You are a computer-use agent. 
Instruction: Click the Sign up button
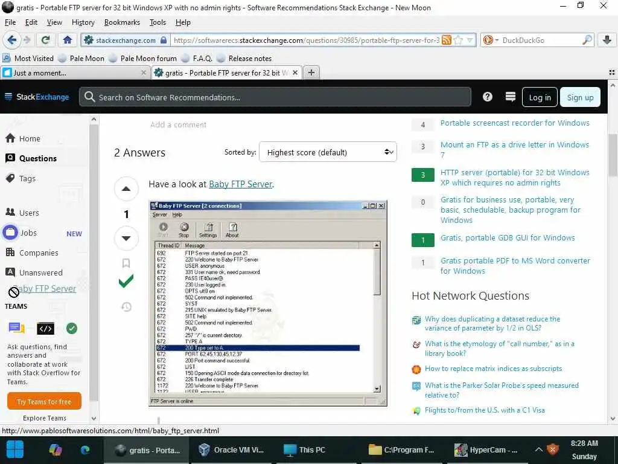(x=580, y=97)
